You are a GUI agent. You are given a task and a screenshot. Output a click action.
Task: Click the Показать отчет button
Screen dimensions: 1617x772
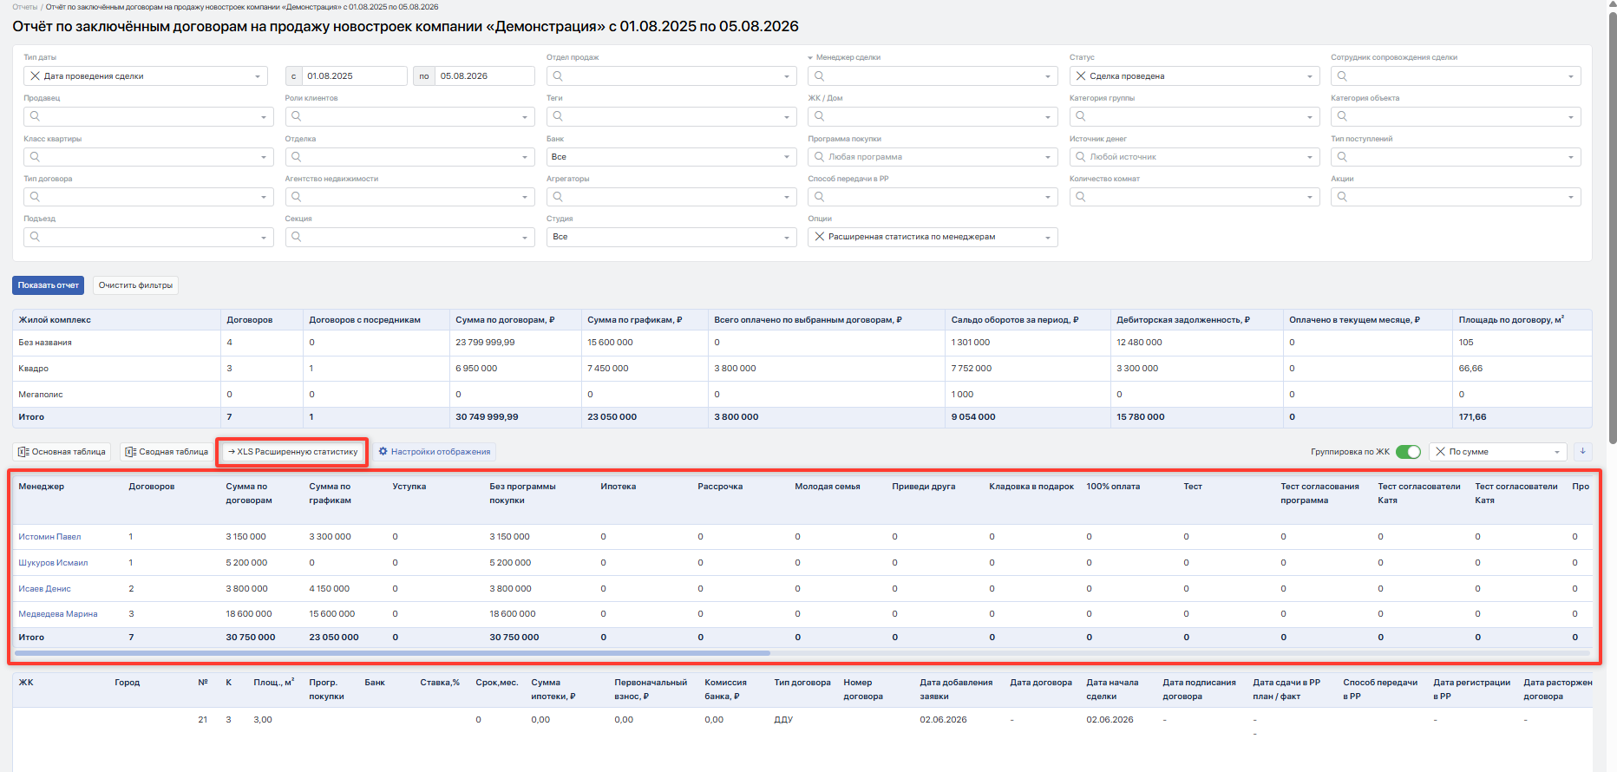[x=49, y=285]
